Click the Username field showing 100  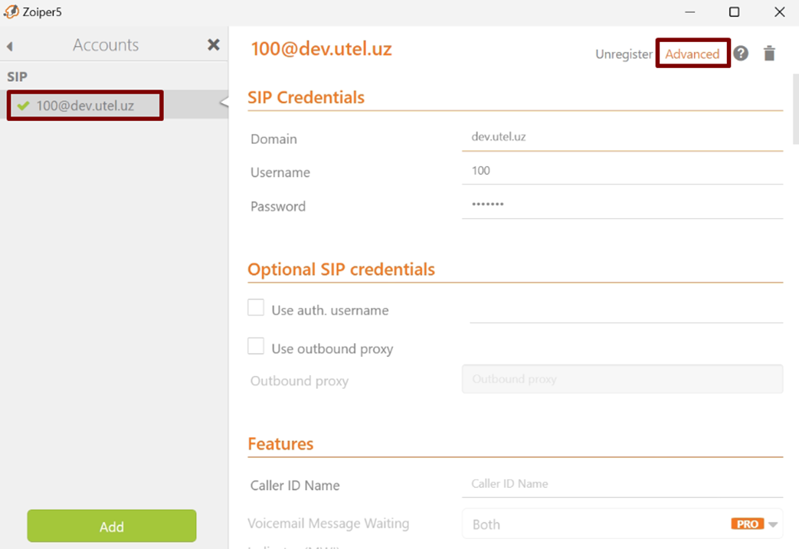pos(622,172)
